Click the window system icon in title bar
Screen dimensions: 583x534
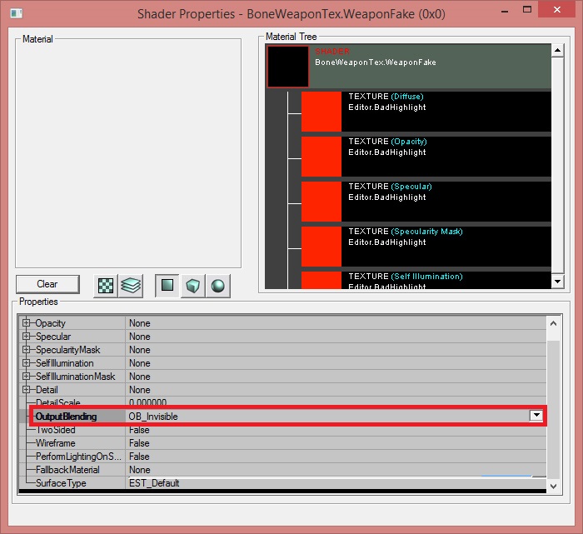17,14
